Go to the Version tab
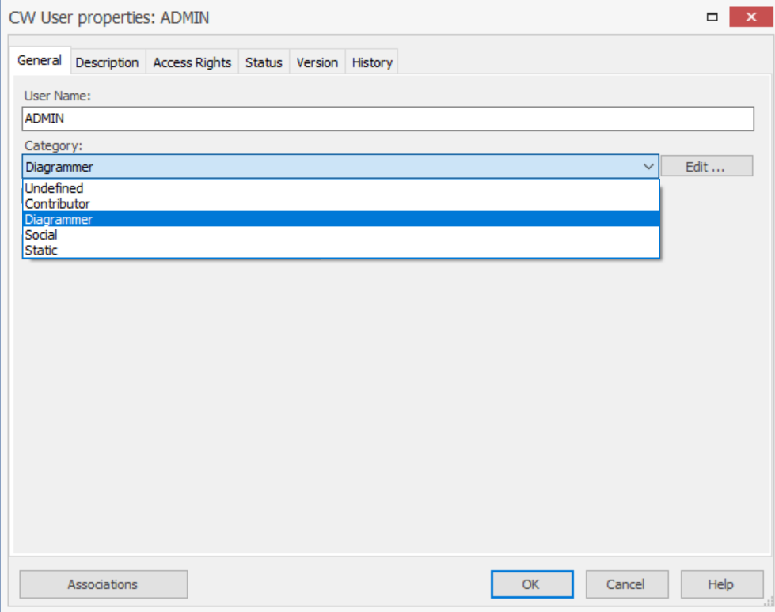Image resolution: width=775 pixels, height=612 pixels. pyautogui.click(x=317, y=62)
